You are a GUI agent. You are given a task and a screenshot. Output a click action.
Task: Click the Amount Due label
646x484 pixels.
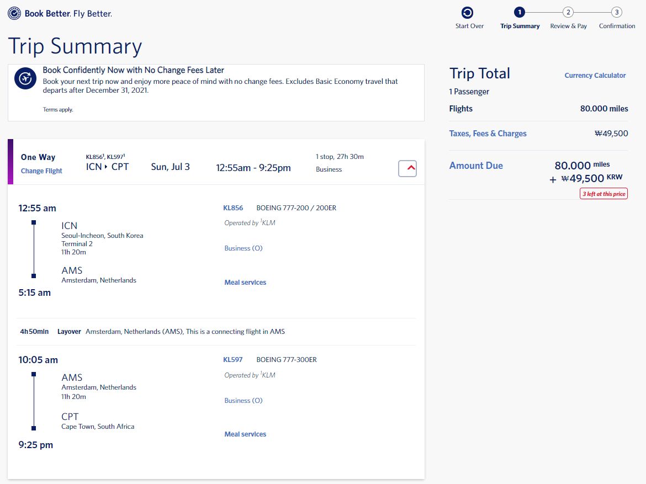coord(476,166)
